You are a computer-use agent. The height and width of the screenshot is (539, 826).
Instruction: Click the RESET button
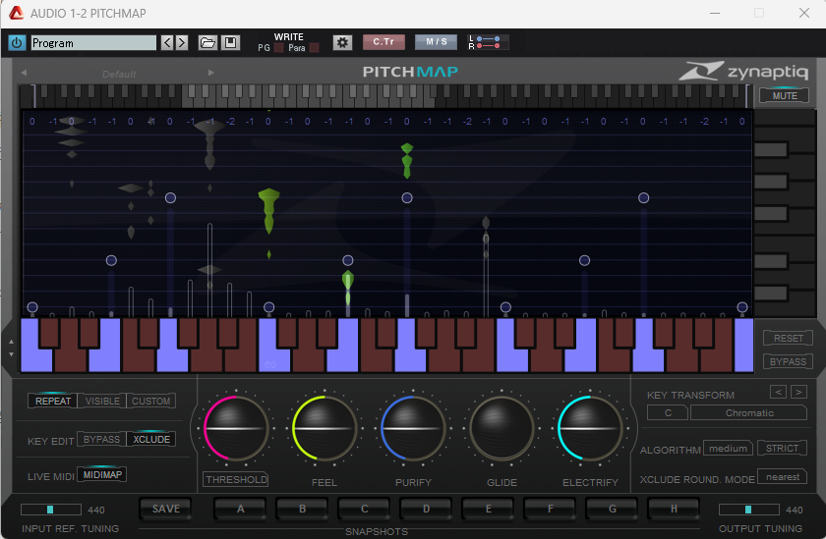point(788,338)
